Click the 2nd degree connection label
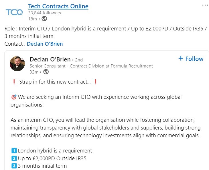 (79, 60)
